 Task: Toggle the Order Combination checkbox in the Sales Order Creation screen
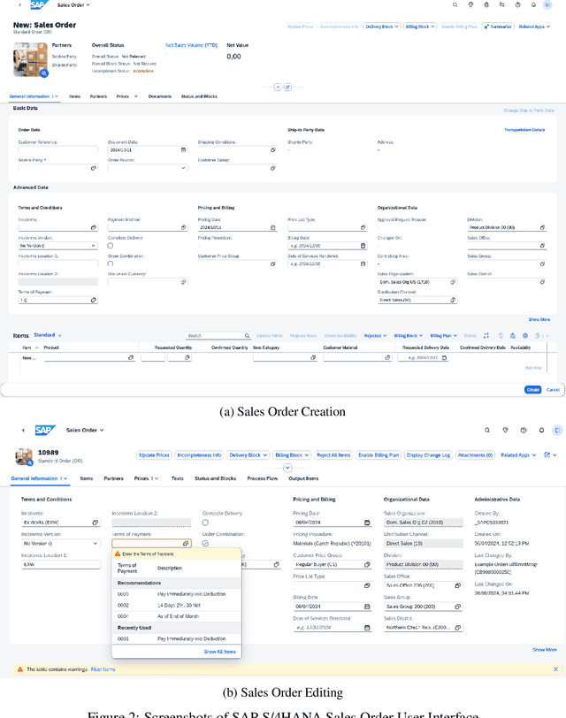coord(111,264)
